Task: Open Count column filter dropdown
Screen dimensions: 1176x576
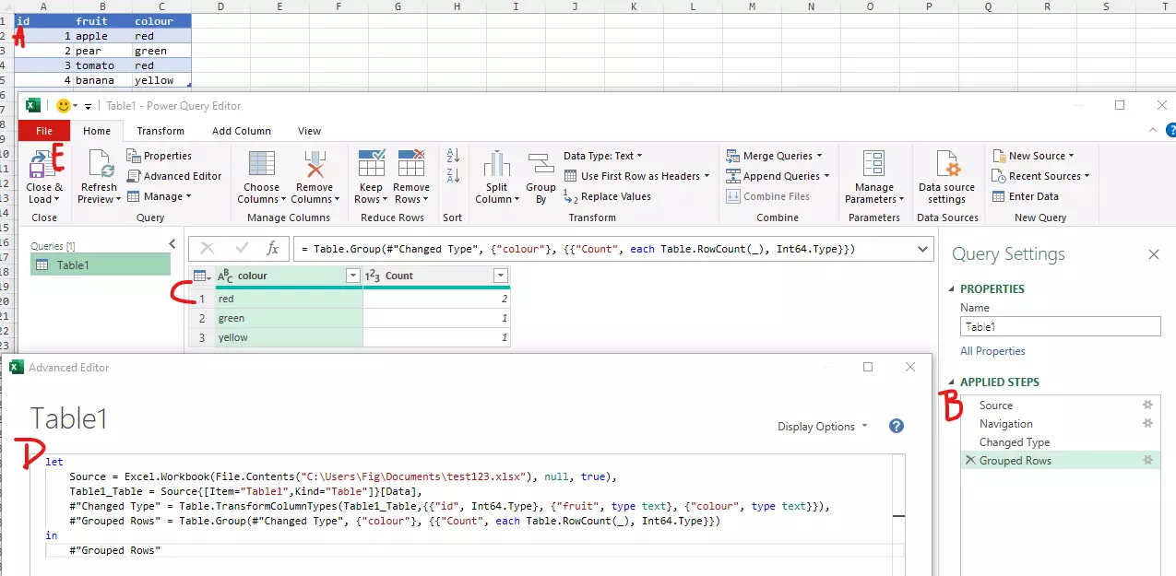Action: click(x=500, y=276)
